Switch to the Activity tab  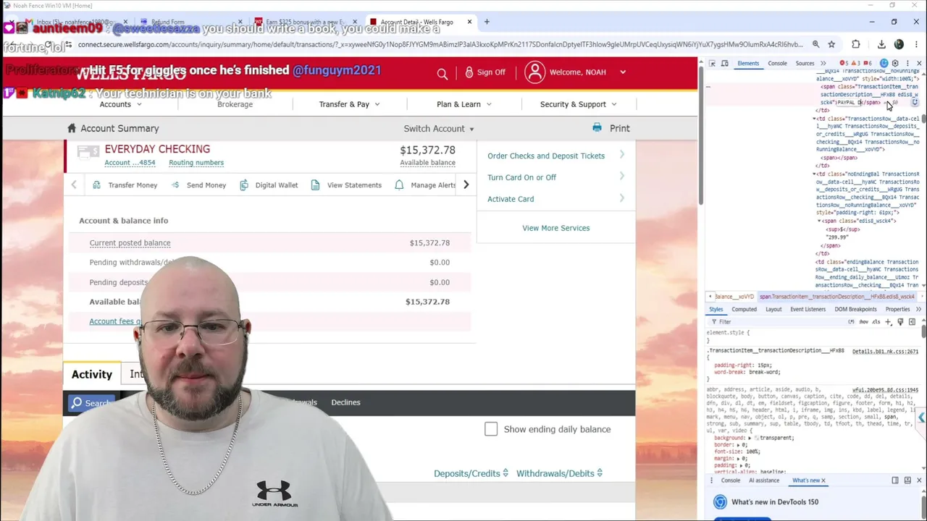(92, 374)
